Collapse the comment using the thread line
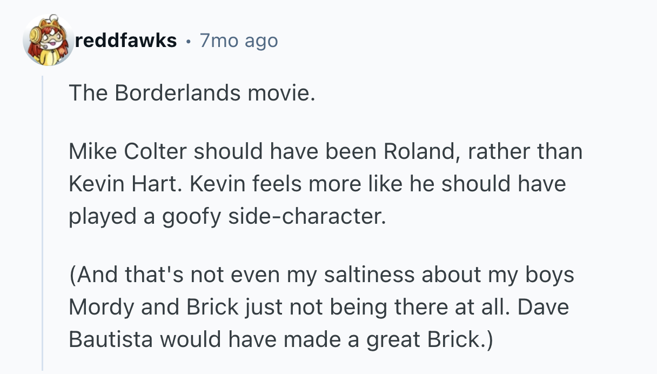 [43, 222]
